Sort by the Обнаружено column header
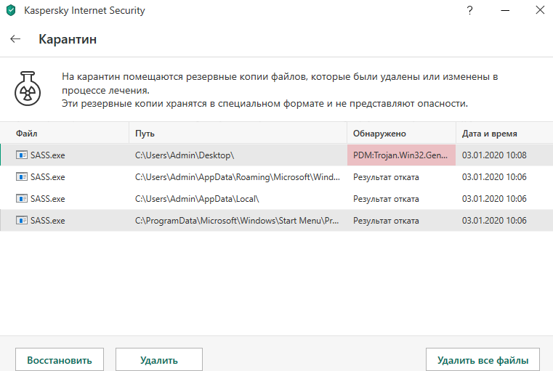The width and height of the screenshot is (553, 371). 401,134
